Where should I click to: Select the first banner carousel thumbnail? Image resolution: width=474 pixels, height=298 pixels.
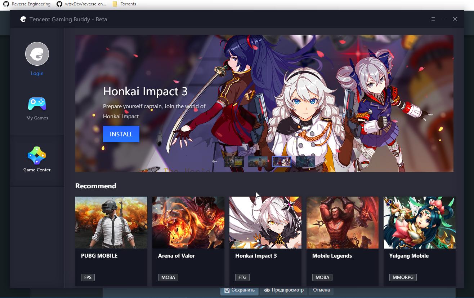(x=234, y=162)
